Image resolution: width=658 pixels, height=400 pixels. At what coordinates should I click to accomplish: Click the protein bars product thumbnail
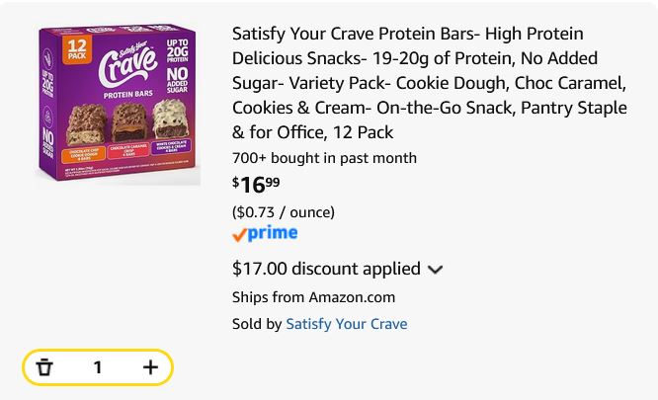point(118,103)
